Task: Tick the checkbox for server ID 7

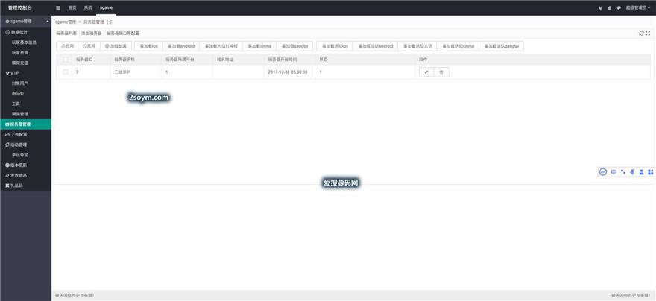Action: click(x=66, y=72)
